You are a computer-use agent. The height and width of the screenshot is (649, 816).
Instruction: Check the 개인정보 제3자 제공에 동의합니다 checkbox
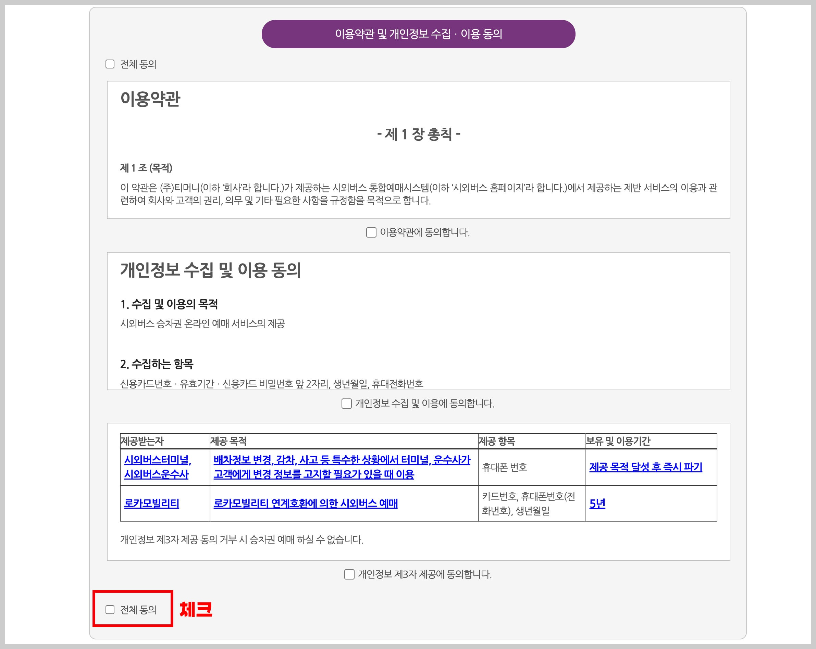(349, 574)
